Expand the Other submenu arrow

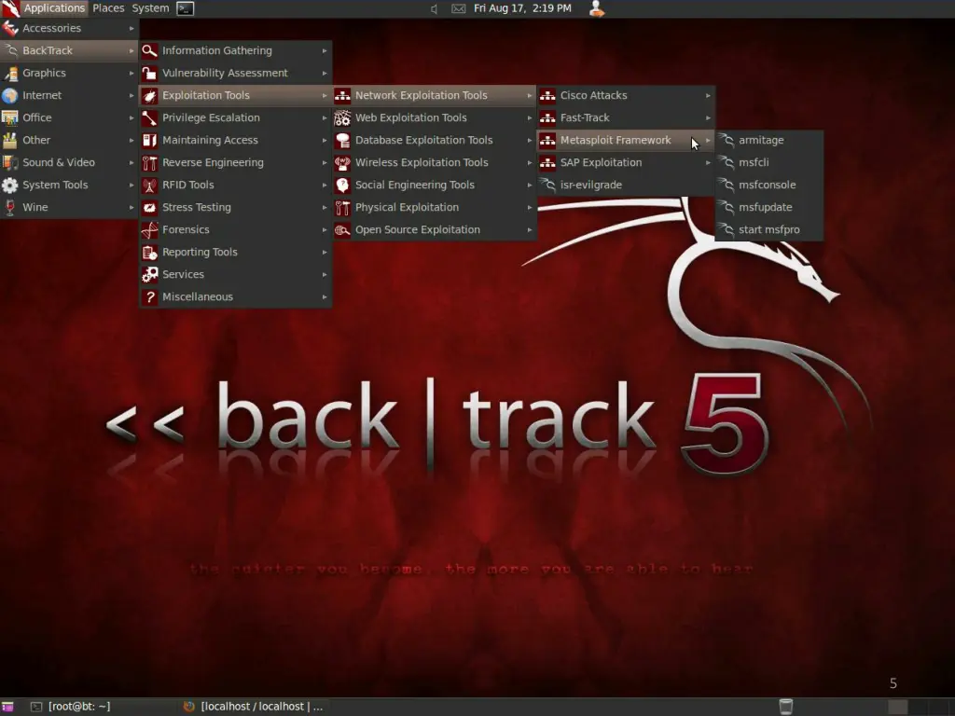(x=131, y=140)
